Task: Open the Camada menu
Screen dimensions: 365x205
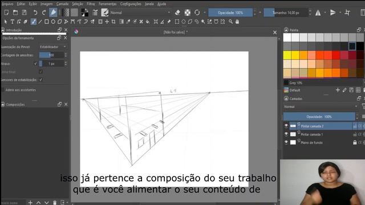Action: (62, 4)
